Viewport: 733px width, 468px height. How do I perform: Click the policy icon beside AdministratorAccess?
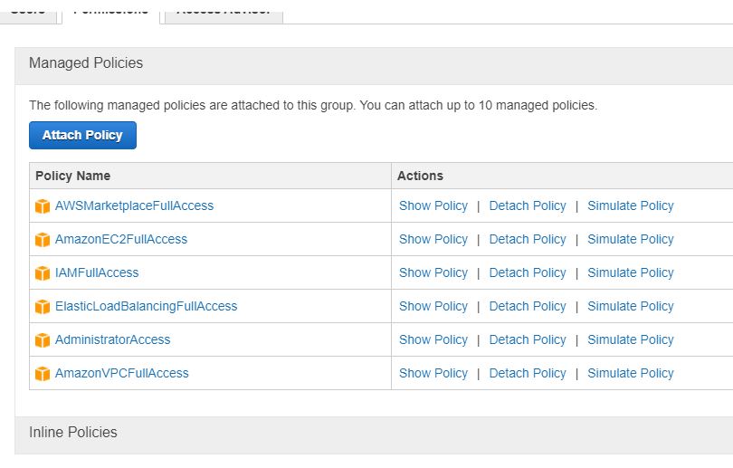click(43, 340)
